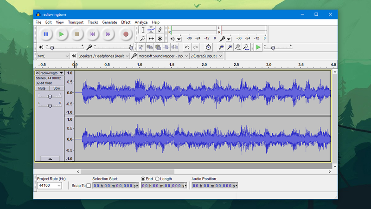
Task: Open the Help menu
Action: [x=155, y=22]
